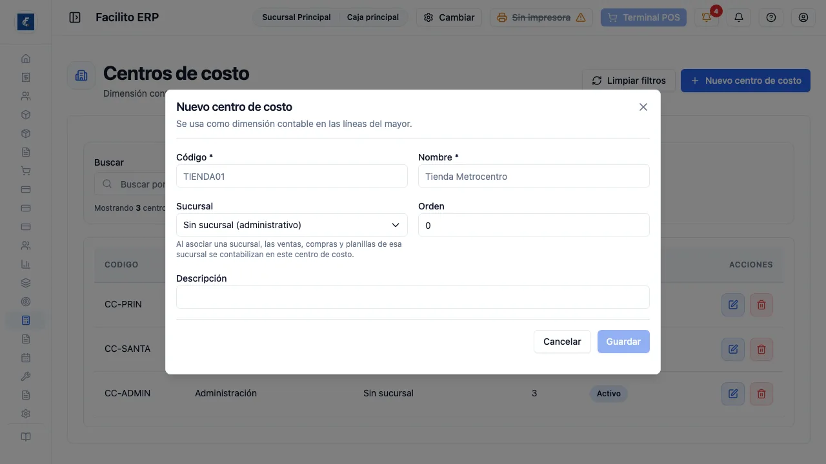Click Limpiar filtros button

point(629,81)
